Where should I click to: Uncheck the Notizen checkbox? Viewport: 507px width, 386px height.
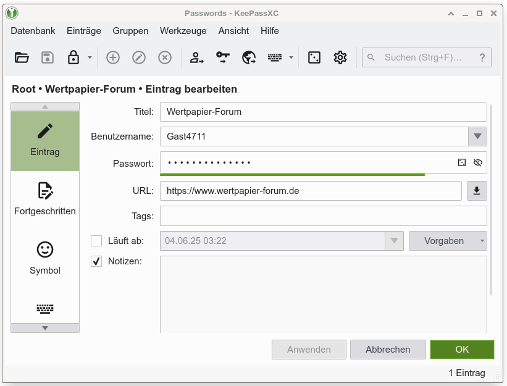[96, 261]
